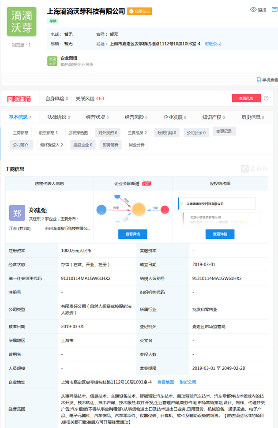Switch to 企业发展 tab
The width and height of the screenshot is (278, 428).
[175, 117]
